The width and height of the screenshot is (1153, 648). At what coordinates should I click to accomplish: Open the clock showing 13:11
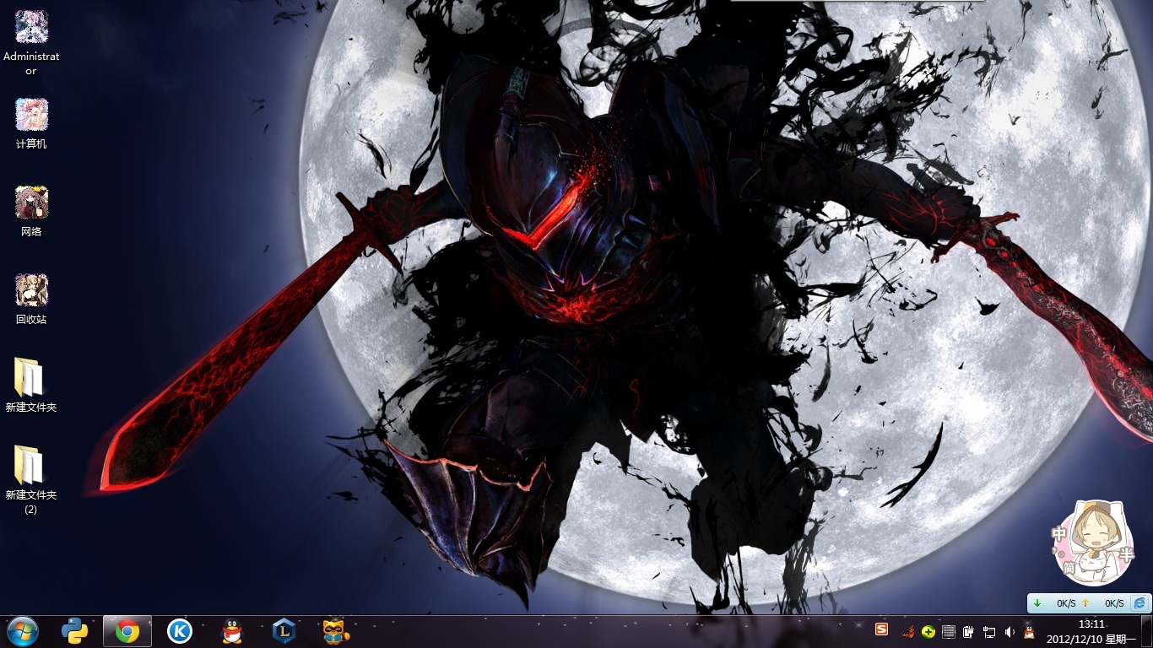[x=1091, y=624]
